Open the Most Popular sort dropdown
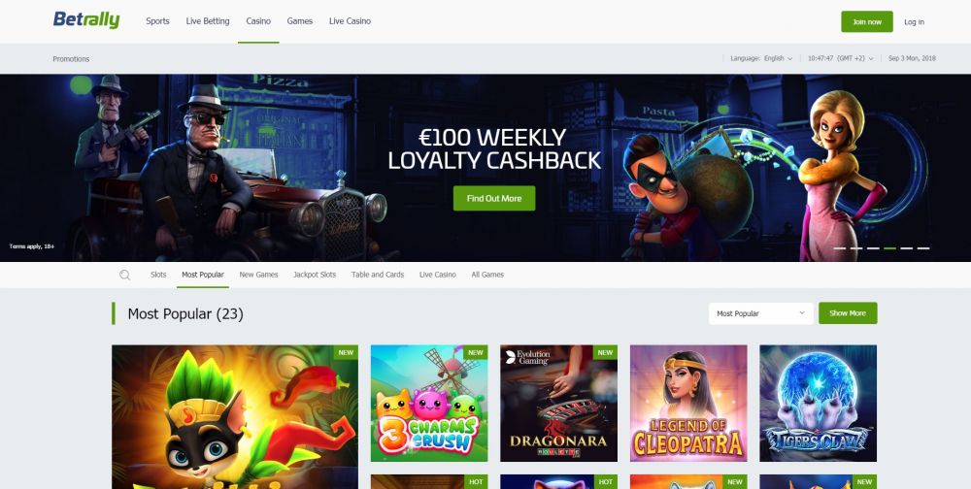Viewport: 971px width, 489px height. (x=761, y=313)
